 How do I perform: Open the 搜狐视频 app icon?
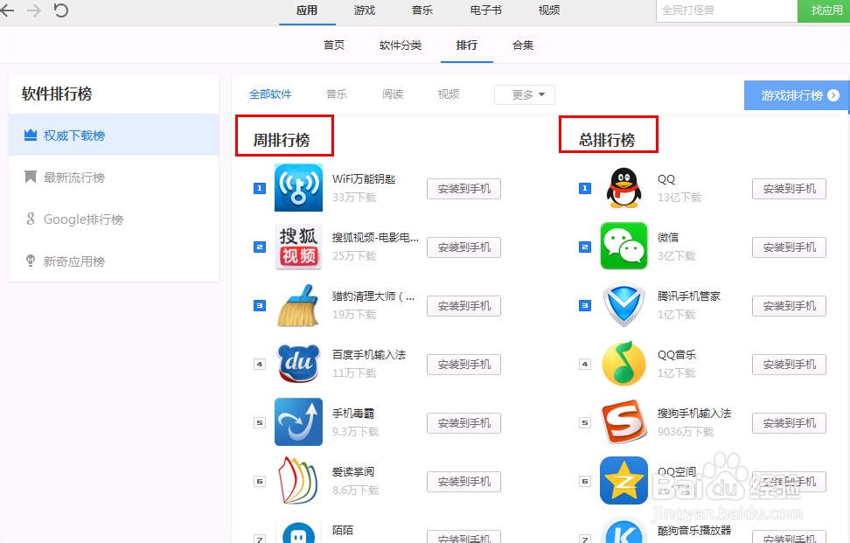point(298,247)
